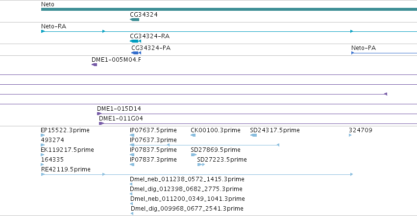Click the SD27223.5prime label
Image resolution: width=417 pixels, height=216 pixels.
[x=222, y=160]
